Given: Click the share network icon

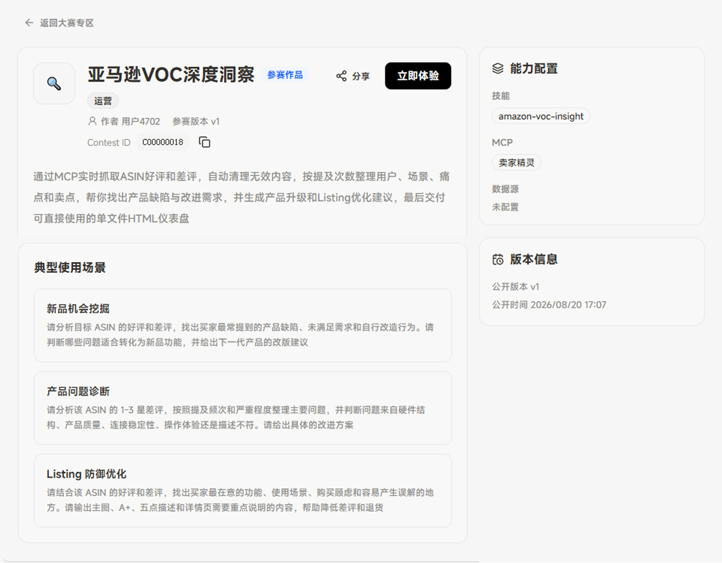Looking at the screenshot, I should (341, 76).
